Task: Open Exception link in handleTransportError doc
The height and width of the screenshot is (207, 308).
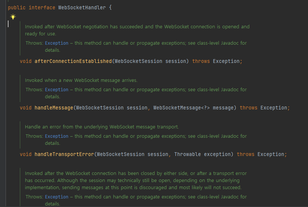Action: [x=56, y=136]
